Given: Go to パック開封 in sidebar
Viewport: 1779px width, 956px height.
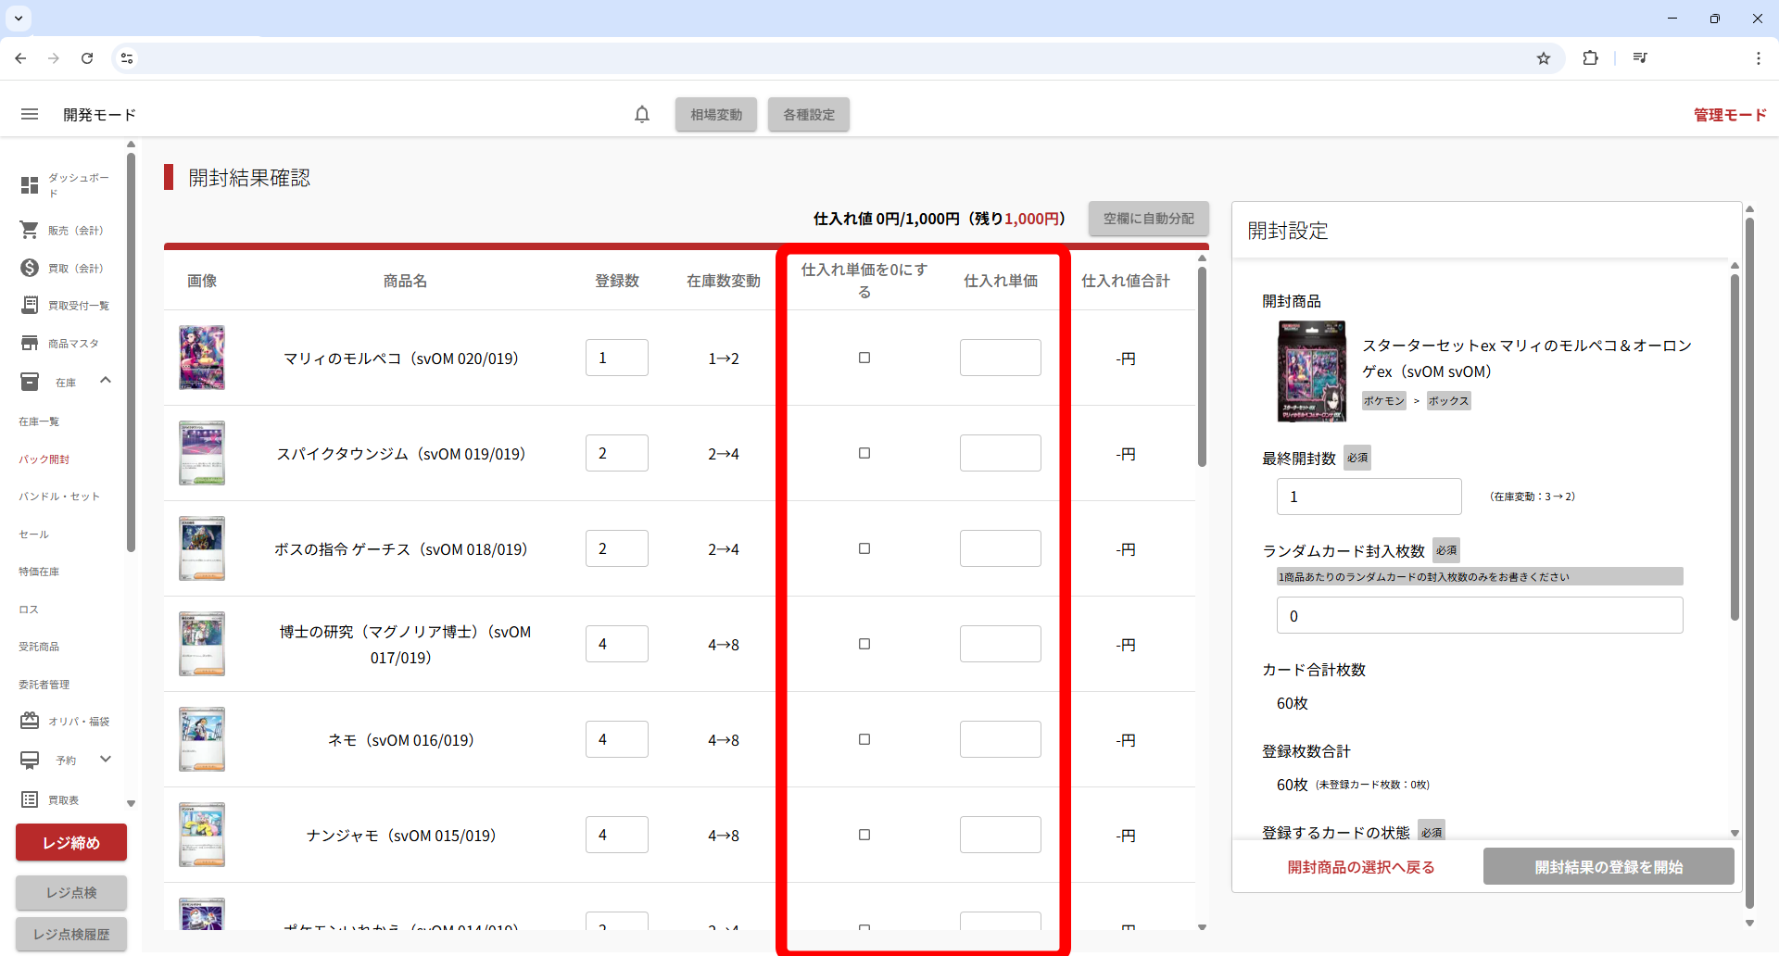Looking at the screenshot, I should tap(44, 459).
